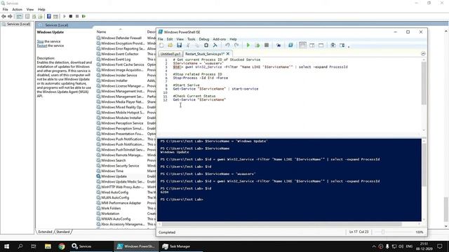Switch to Untitled1.ps1 script tab
The width and height of the screenshot is (449, 252).
170,54
